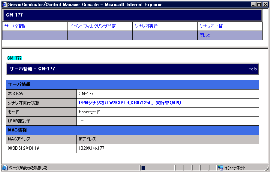The image size is (270, 172).
Task: Go to the シナリオ実行 page
Action: tap(146, 26)
